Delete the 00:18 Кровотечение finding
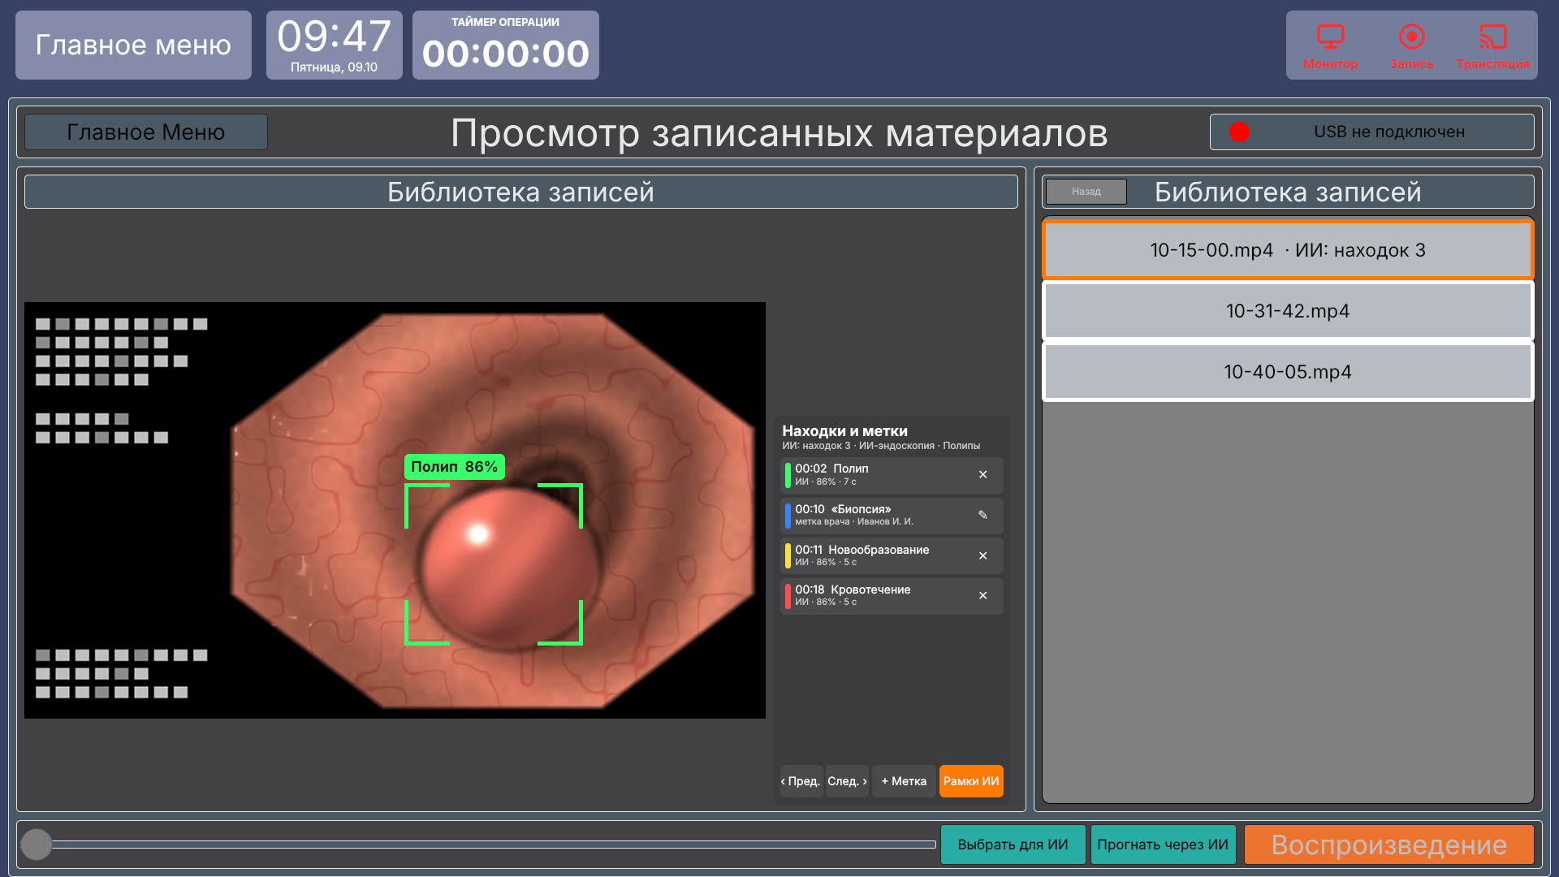The height and width of the screenshot is (877, 1559). [982, 596]
